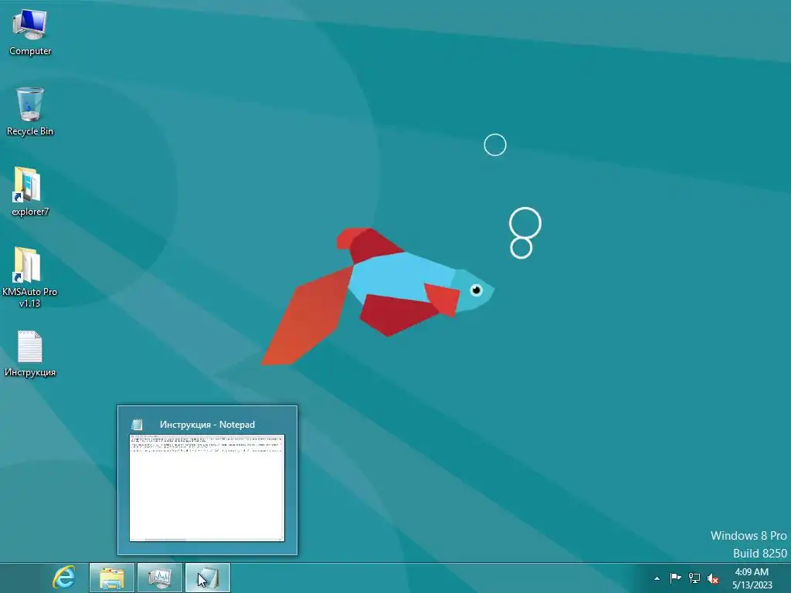Select the Инструкция text file icon

pos(30,354)
